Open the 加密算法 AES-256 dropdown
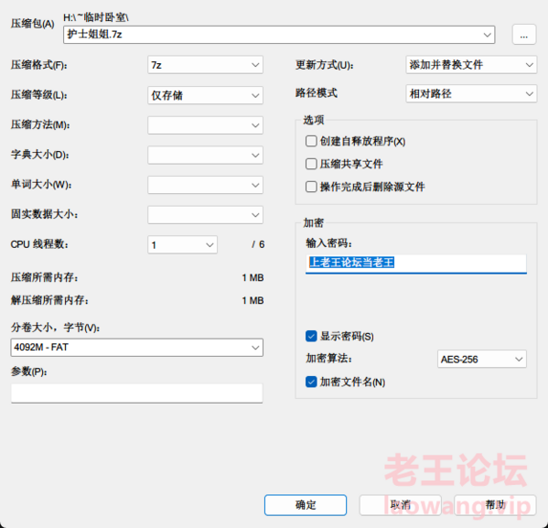The height and width of the screenshot is (528, 548). click(x=481, y=359)
